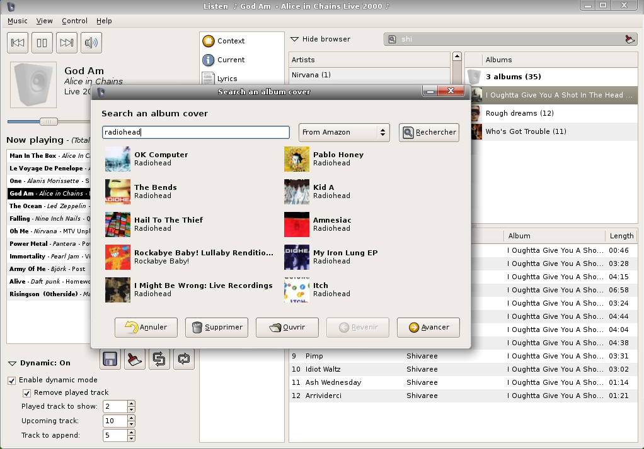The height and width of the screenshot is (449, 644).
Task: Toggle Remove played track checkbox
Action: [x=26, y=393]
